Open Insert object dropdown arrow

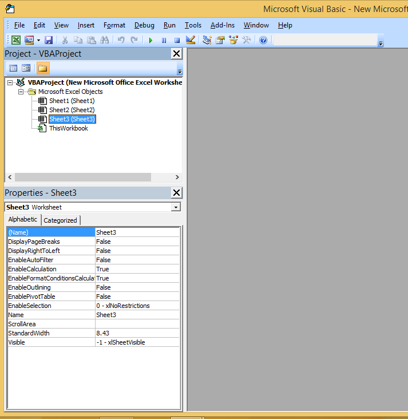click(38, 40)
